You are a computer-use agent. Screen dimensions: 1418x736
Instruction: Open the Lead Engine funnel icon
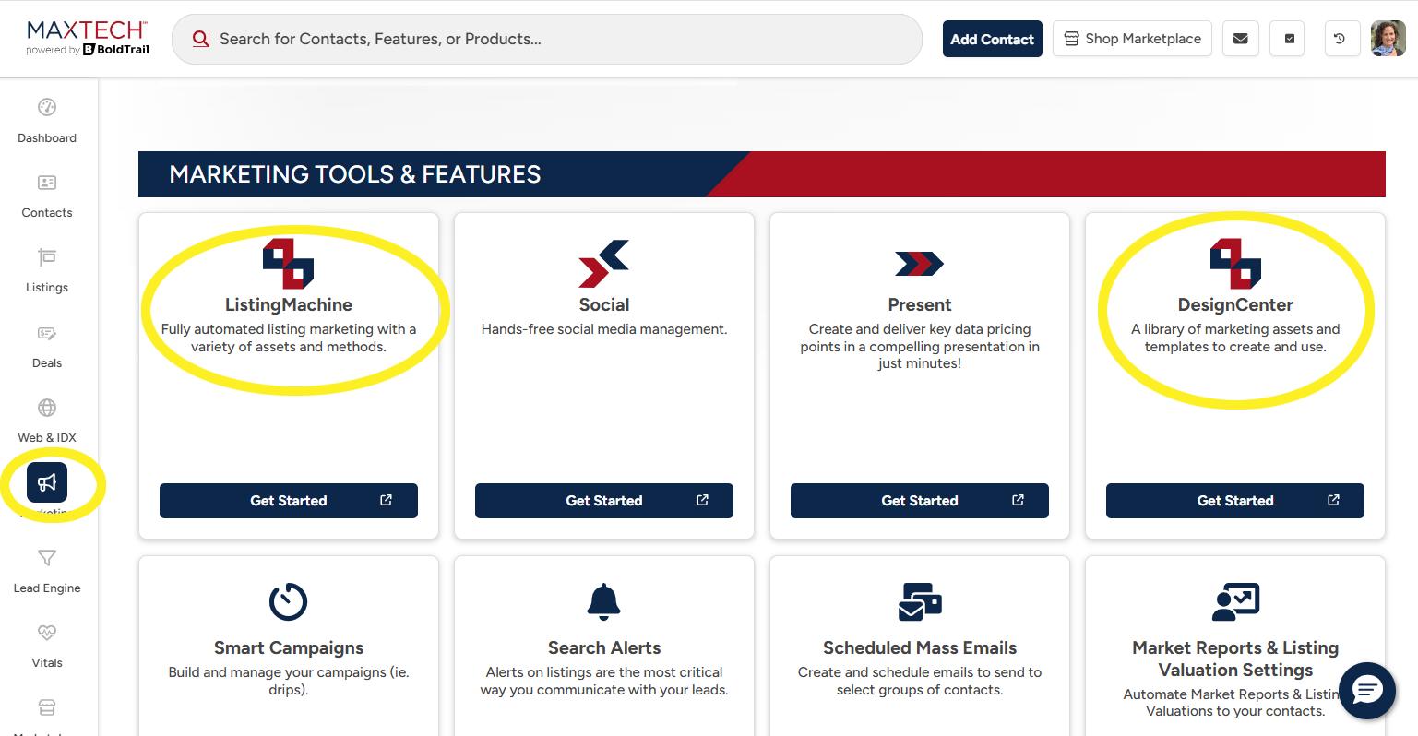47,558
